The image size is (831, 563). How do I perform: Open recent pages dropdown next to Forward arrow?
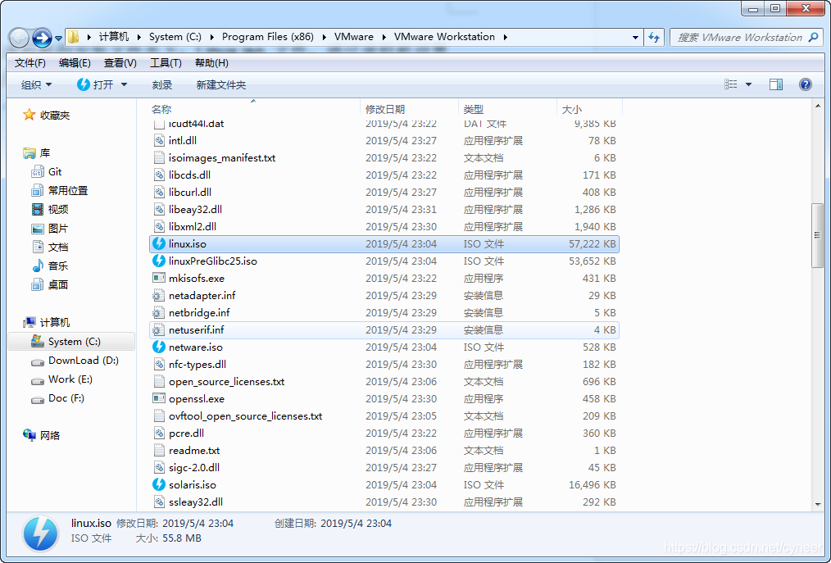[58, 39]
